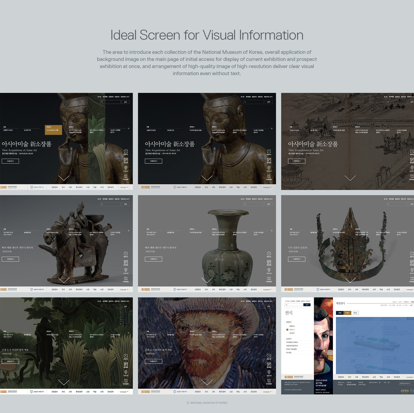Click the gold highlighted exhibition tab on the first Buddha mockup
414x413 pixels.
[x=54, y=130]
